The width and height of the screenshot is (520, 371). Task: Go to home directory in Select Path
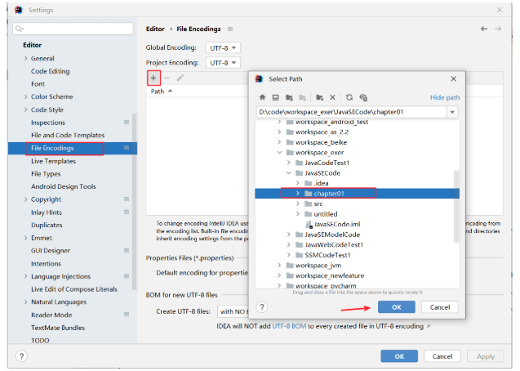pyautogui.click(x=262, y=97)
